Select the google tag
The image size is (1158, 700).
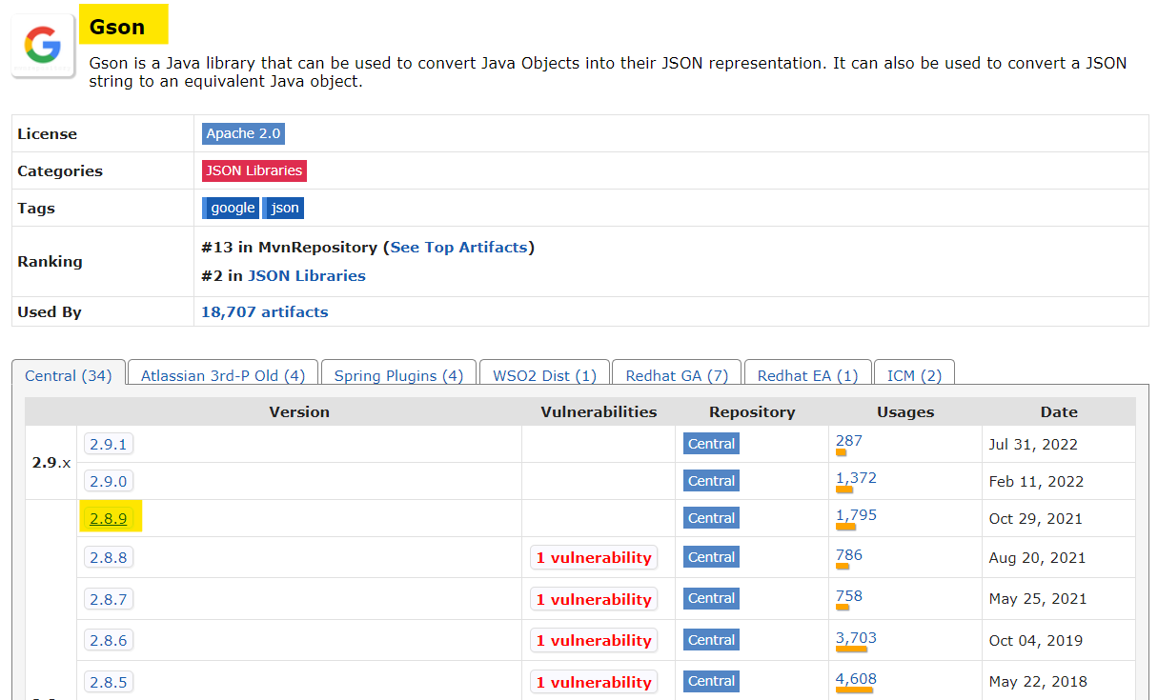[230, 208]
